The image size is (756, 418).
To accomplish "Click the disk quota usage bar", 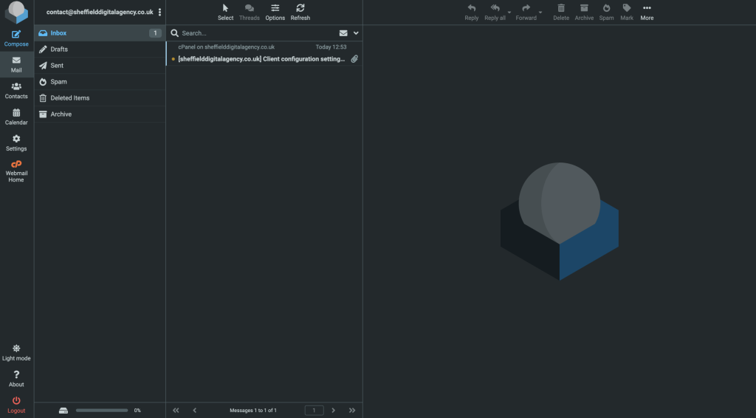I will click(102, 411).
